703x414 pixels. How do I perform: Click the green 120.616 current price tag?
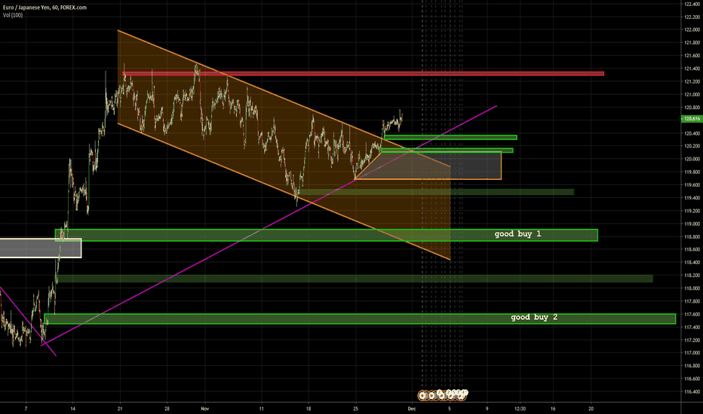[691, 119]
